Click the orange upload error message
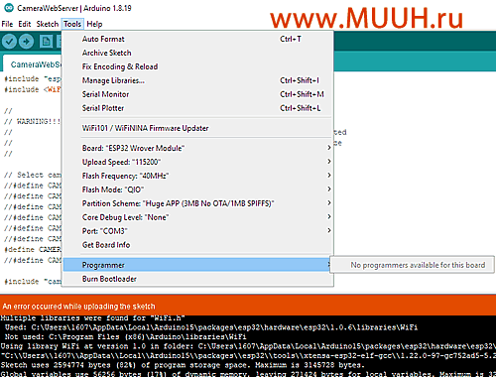The width and height of the screenshot is (496, 377). coord(78,307)
